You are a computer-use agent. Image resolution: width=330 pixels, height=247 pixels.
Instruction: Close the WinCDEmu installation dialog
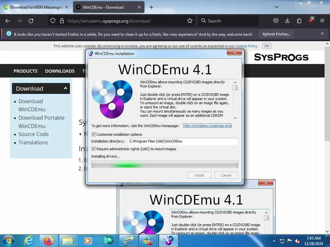click(235, 52)
